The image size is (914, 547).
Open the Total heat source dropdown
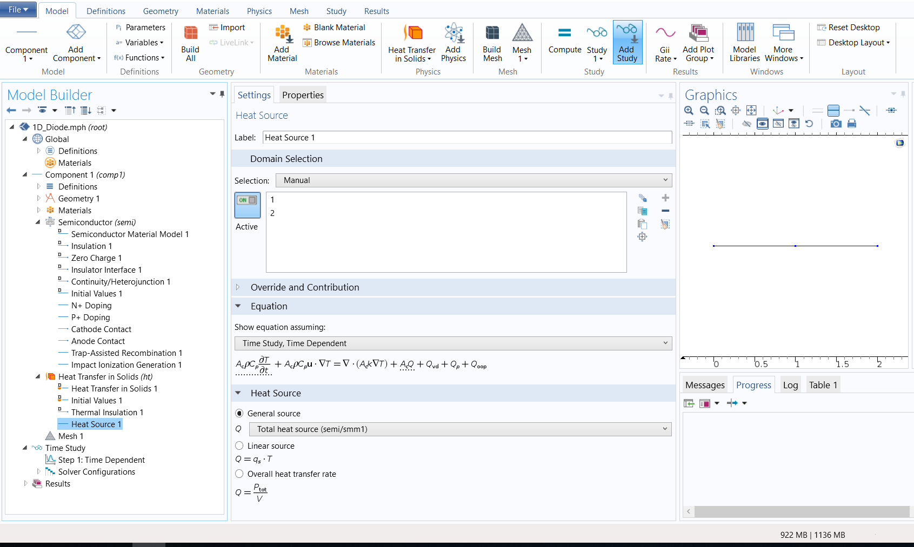click(x=460, y=429)
